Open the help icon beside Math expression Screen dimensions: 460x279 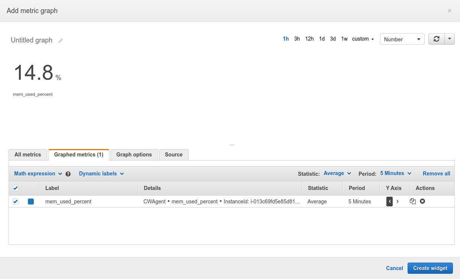[68, 174]
